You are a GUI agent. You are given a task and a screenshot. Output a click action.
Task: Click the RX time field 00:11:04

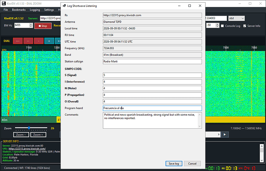coord(152,35)
